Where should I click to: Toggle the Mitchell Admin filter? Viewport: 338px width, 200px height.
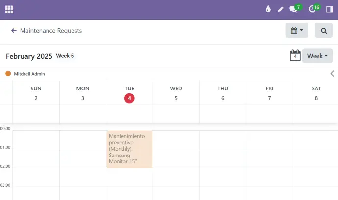pyautogui.click(x=29, y=74)
